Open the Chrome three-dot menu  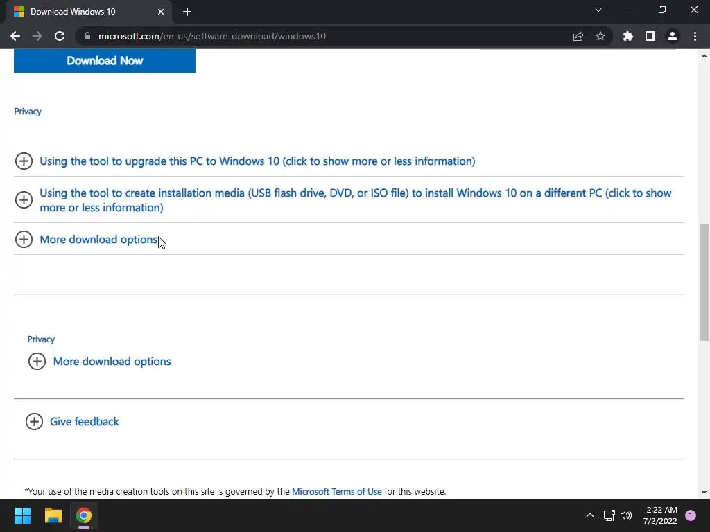[x=695, y=36]
